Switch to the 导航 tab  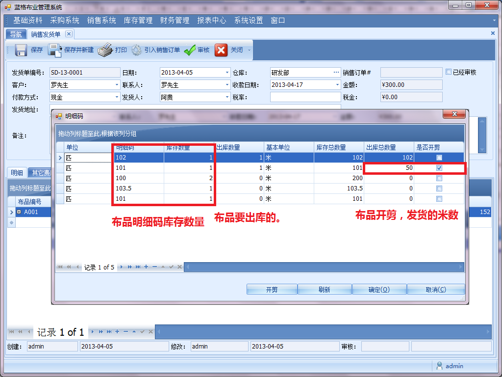[x=16, y=34]
